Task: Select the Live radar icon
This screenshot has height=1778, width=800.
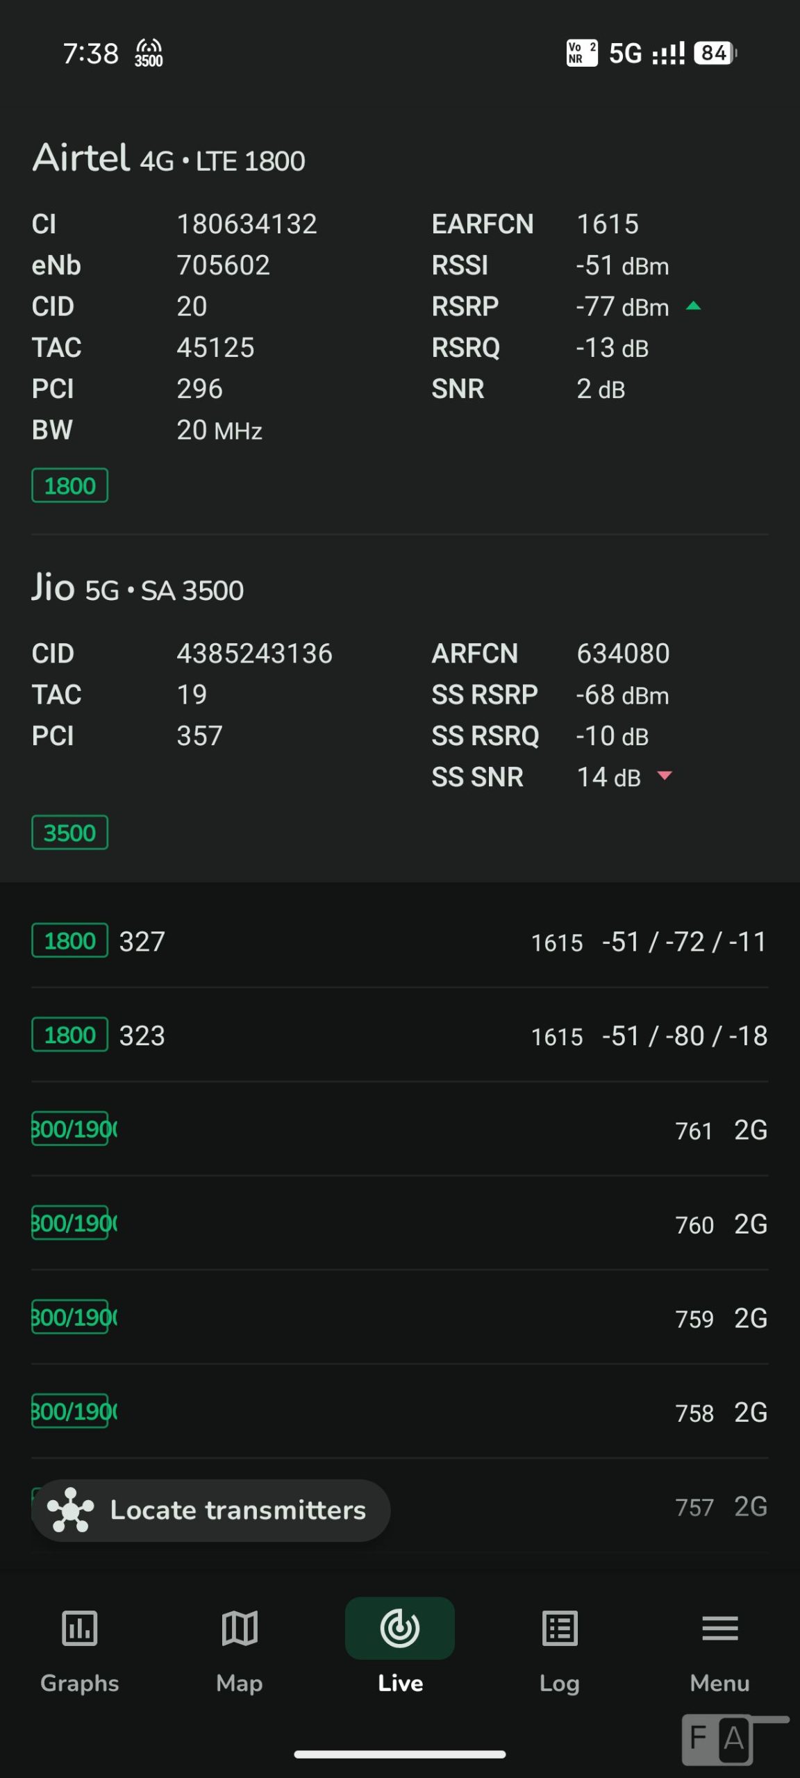Action: 400,1628
